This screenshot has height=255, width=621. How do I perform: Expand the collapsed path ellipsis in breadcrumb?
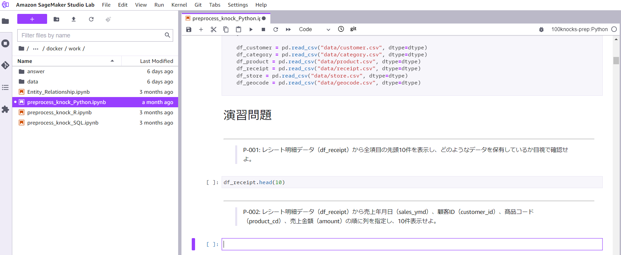[x=35, y=49]
